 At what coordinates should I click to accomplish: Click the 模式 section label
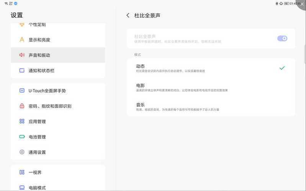137,55
